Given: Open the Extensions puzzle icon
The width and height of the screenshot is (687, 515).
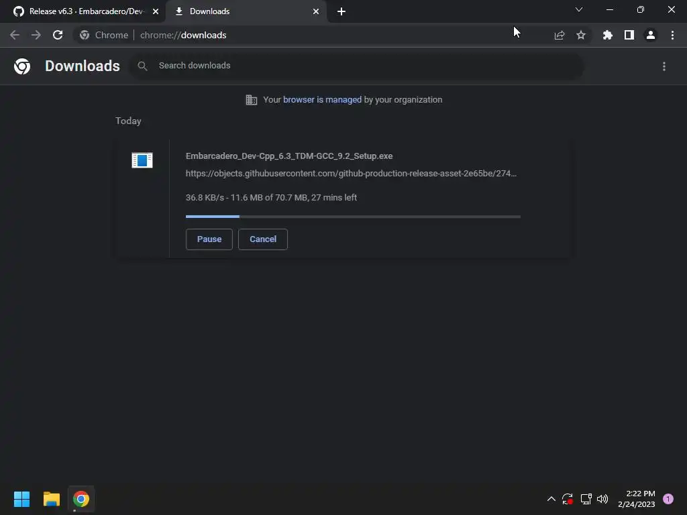Looking at the screenshot, I should point(608,35).
